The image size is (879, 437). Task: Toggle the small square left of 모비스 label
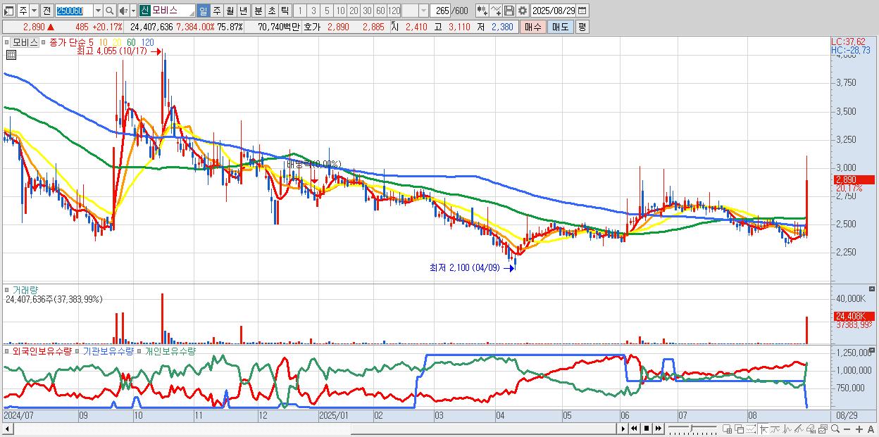coord(6,42)
